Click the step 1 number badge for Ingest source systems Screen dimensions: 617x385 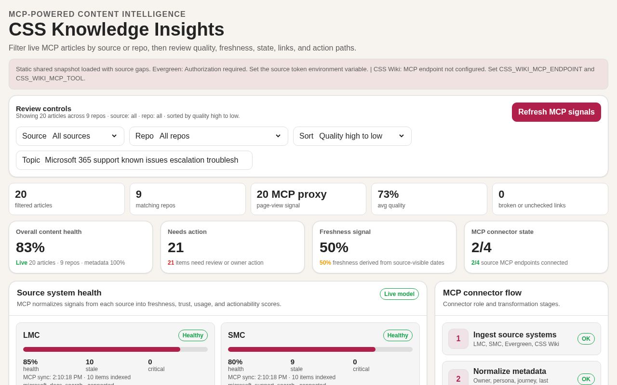(x=458, y=339)
